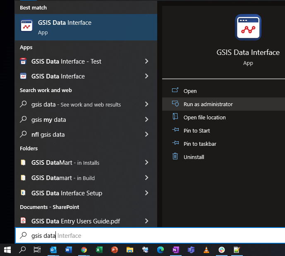Click folder icon of GSIS Data Interface Setup
This screenshot has width=285, height=256.
[23, 193]
